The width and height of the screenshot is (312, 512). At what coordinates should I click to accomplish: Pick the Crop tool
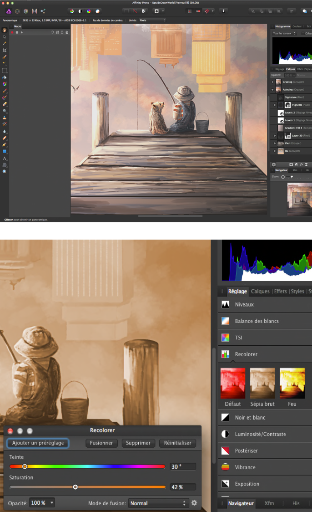point(5,50)
